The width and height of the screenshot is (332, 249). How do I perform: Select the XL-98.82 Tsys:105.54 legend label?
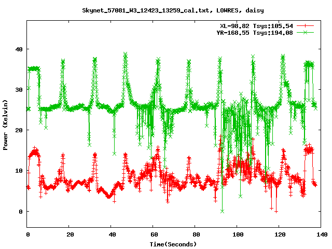[256, 26]
